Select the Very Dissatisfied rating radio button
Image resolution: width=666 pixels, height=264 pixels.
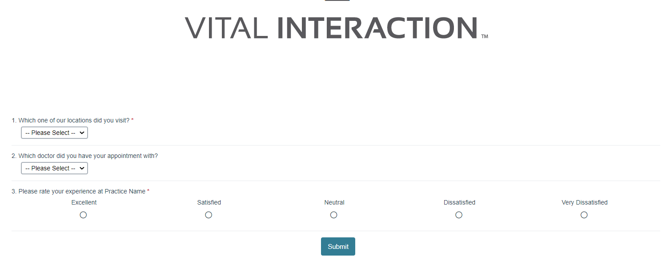(x=584, y=215)
